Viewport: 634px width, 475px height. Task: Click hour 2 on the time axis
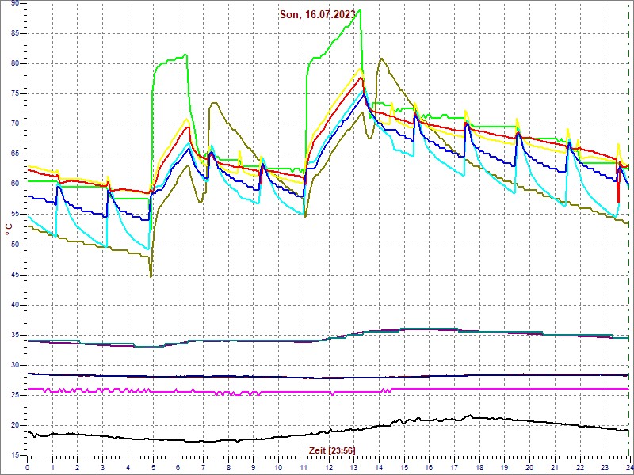[77, 466]
